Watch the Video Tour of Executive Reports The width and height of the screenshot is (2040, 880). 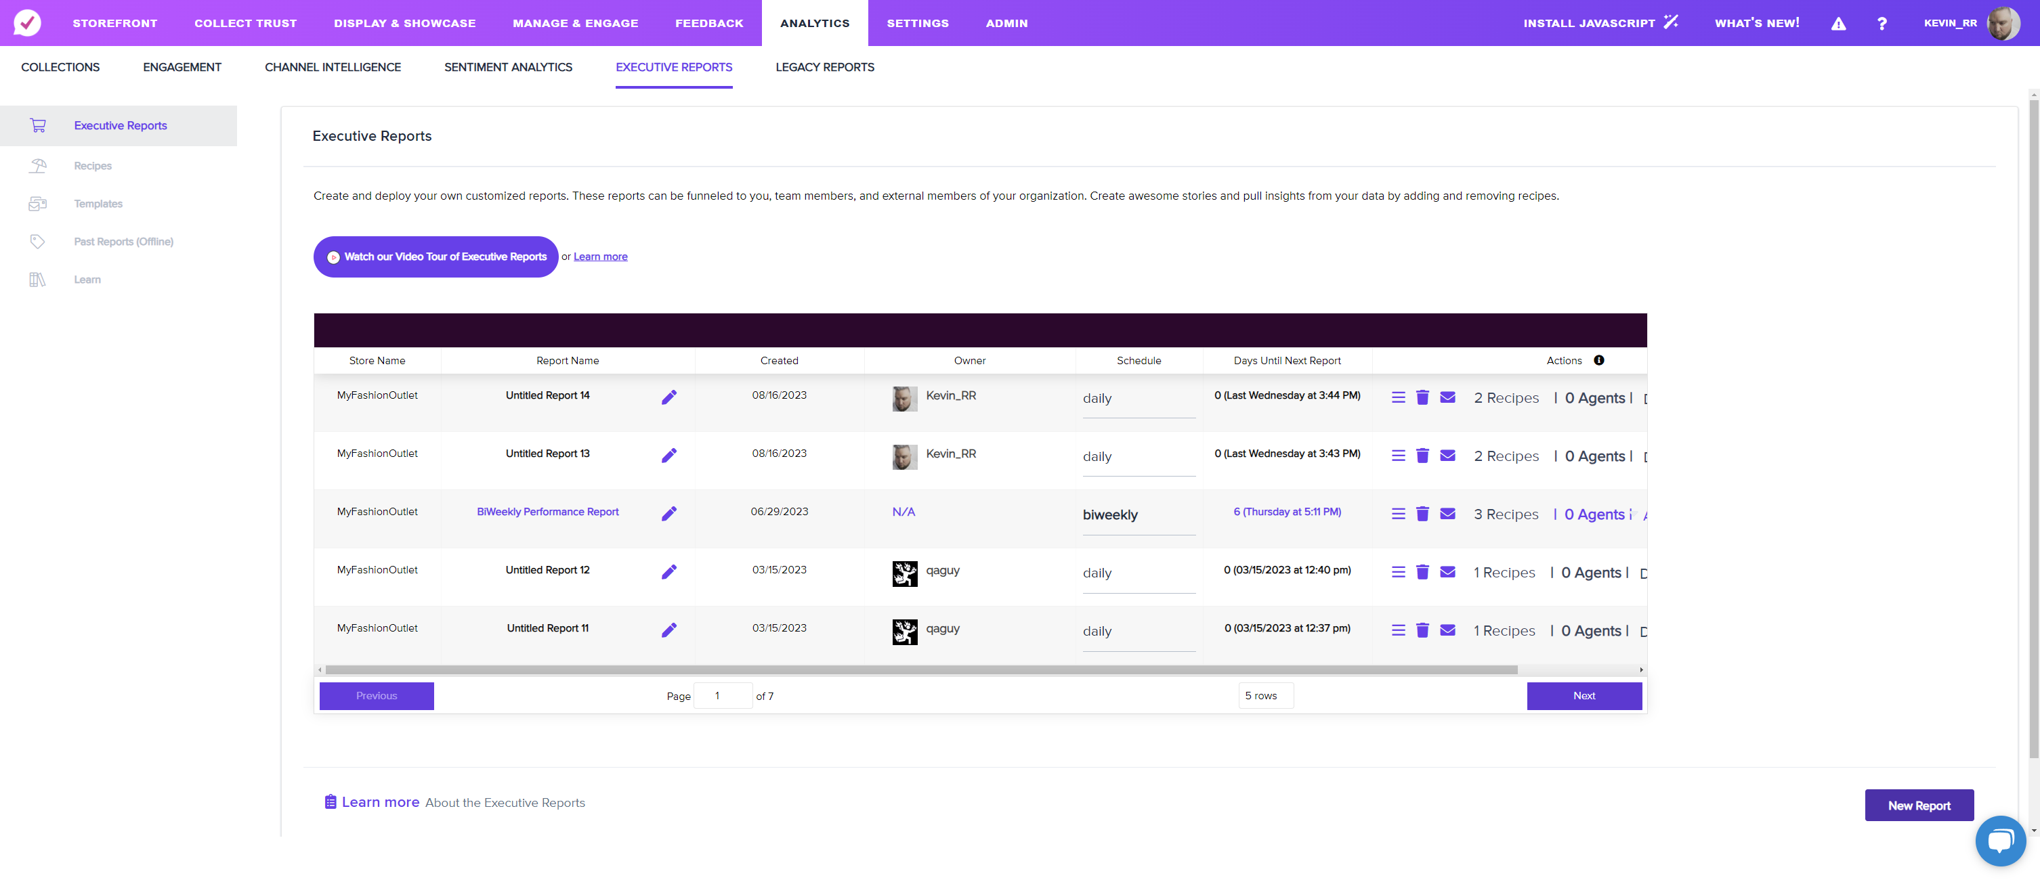[x=436, y=257]
